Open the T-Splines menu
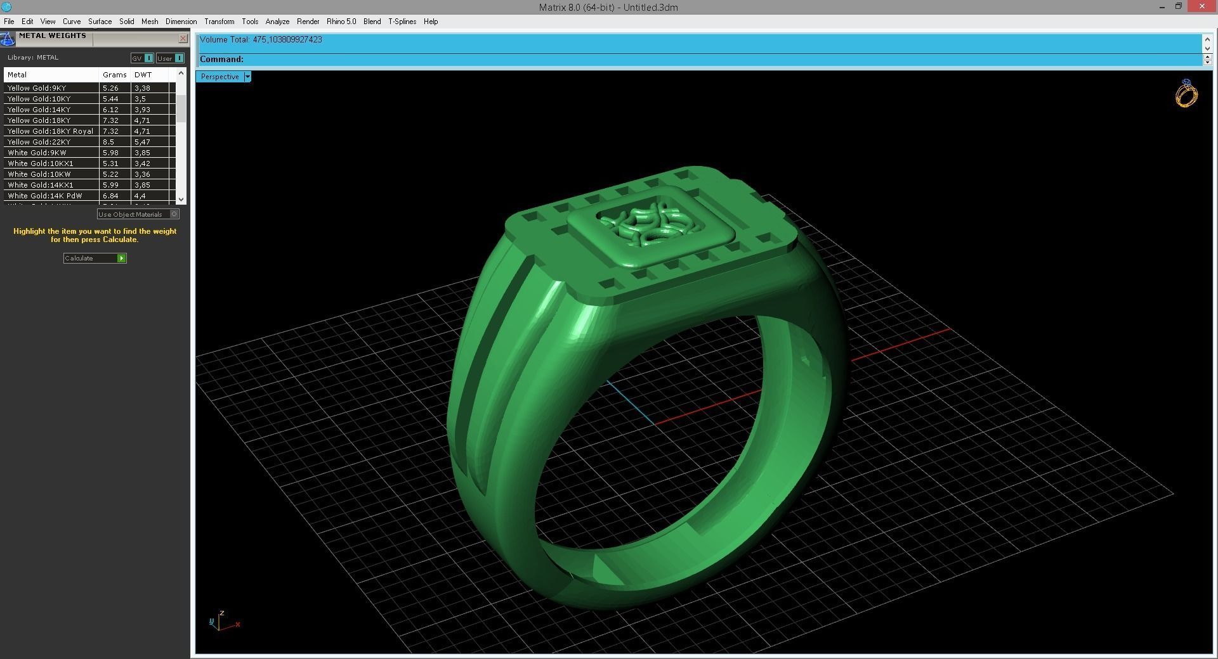The image size is (1218, 659). pyautogui.click(x=402, y=22)
